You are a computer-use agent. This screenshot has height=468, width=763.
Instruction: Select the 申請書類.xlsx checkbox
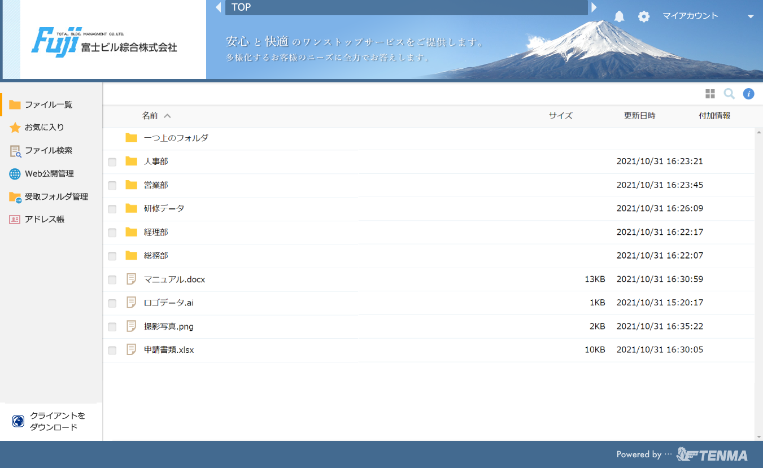tap(112, 351)
